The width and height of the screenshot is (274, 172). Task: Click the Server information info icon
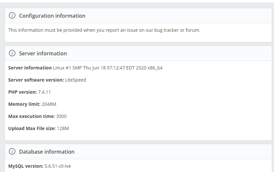pyautogui.click(x=12, y=53)
